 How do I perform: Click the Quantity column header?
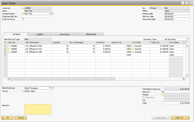[x=60, y=43]
